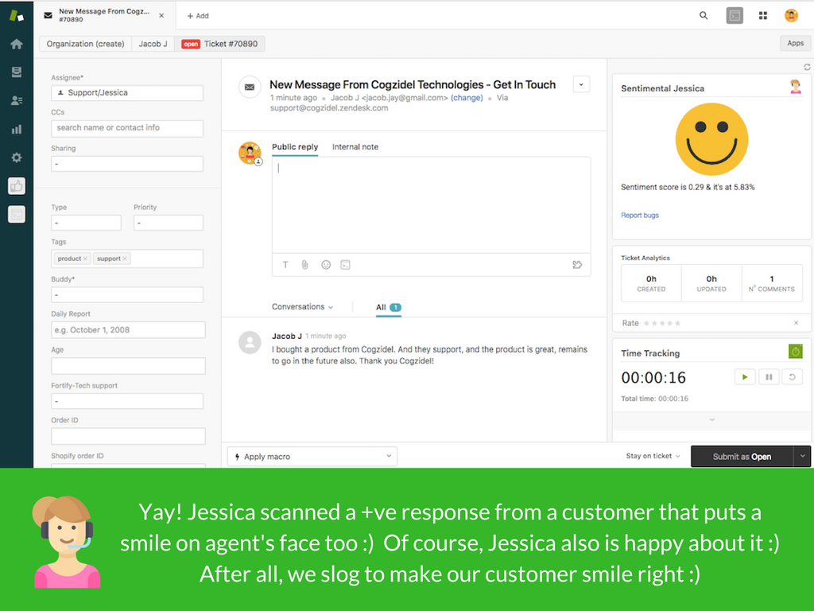This screenshot has height=611, width=814.
Task: Click the attachment paperclip icon
Action: (x=304, y=265)
